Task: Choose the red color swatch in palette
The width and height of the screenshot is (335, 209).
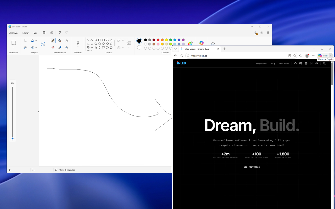Action: tap(158, 40)
